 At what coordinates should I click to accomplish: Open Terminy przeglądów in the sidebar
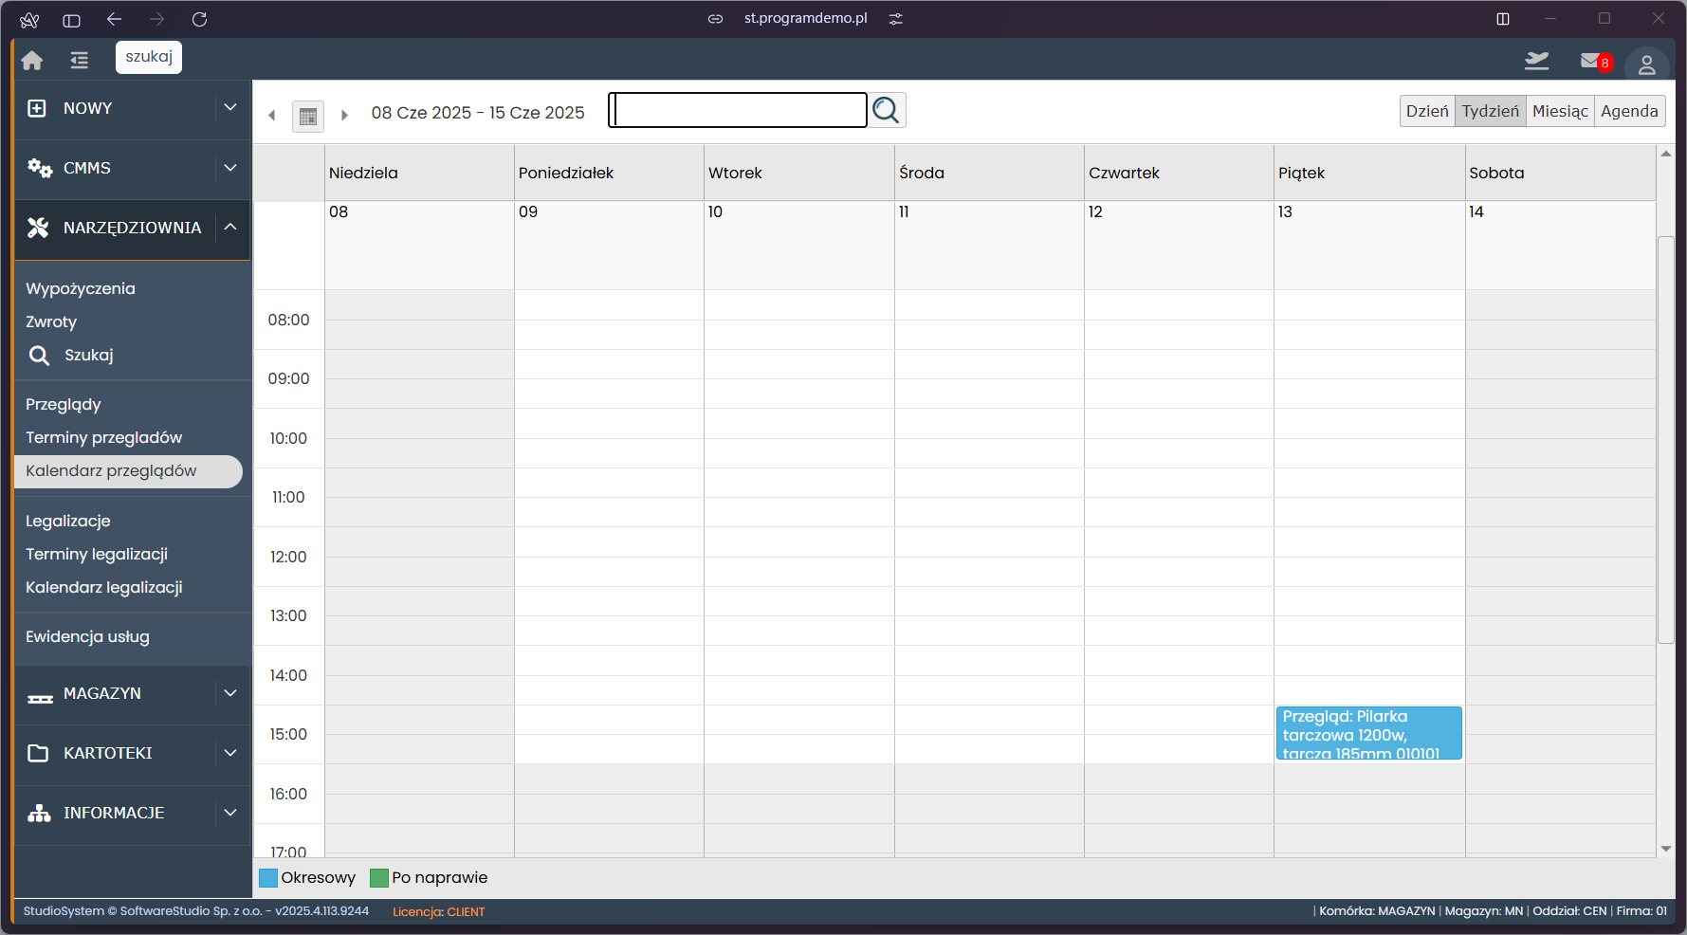tap(103, 437)
